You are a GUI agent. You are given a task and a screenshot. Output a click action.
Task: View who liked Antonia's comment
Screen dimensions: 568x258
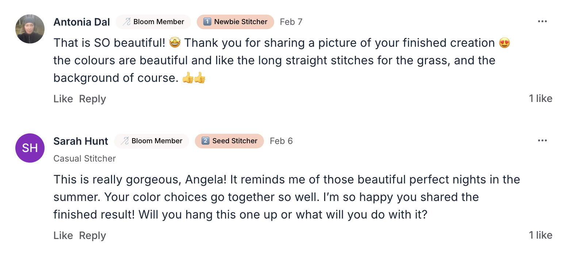pos(541,98)
